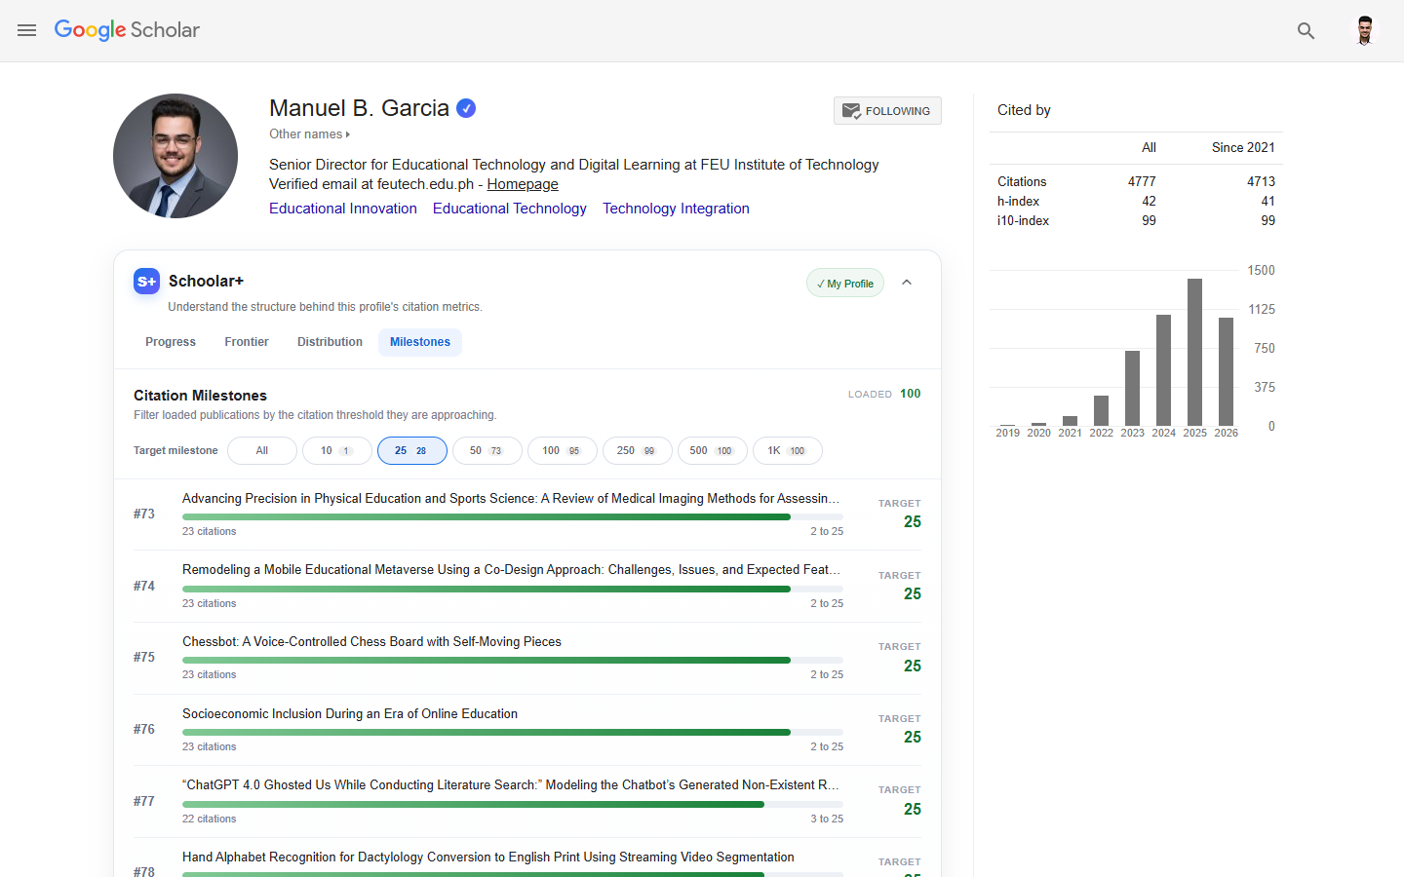The image size is (1404, 877).
Task: Switch to the Progress tab
Action: click(171, 342)
